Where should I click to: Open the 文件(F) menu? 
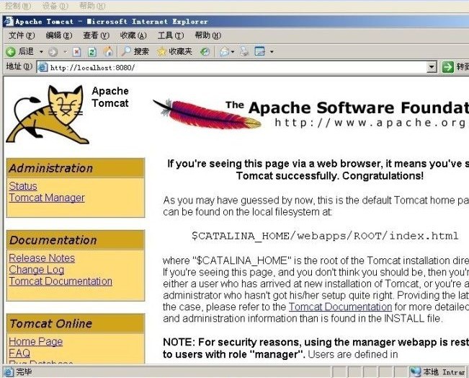coord(22,35)
